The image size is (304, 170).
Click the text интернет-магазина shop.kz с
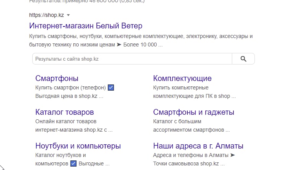coord(71,130)
